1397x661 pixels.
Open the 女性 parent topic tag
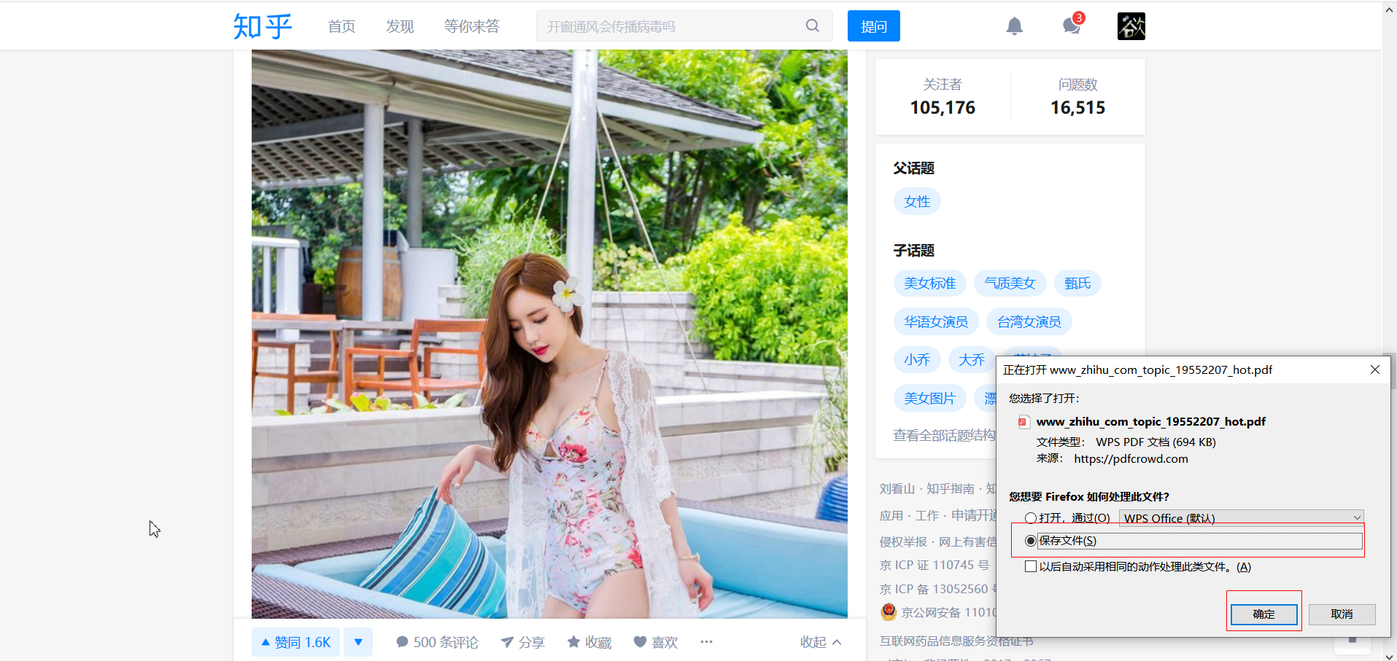pyautogui.click(x=917, y=201)
